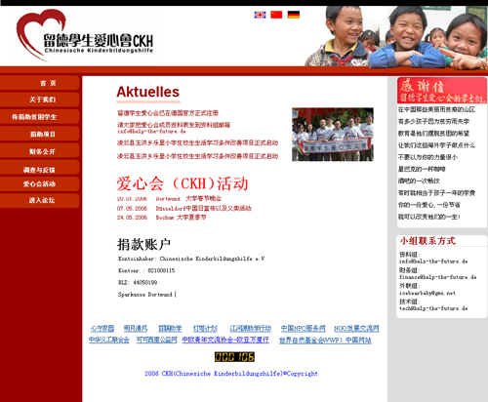Switch language via the UK flag icon
488x402 pixels.
click(x=260, y=15)
